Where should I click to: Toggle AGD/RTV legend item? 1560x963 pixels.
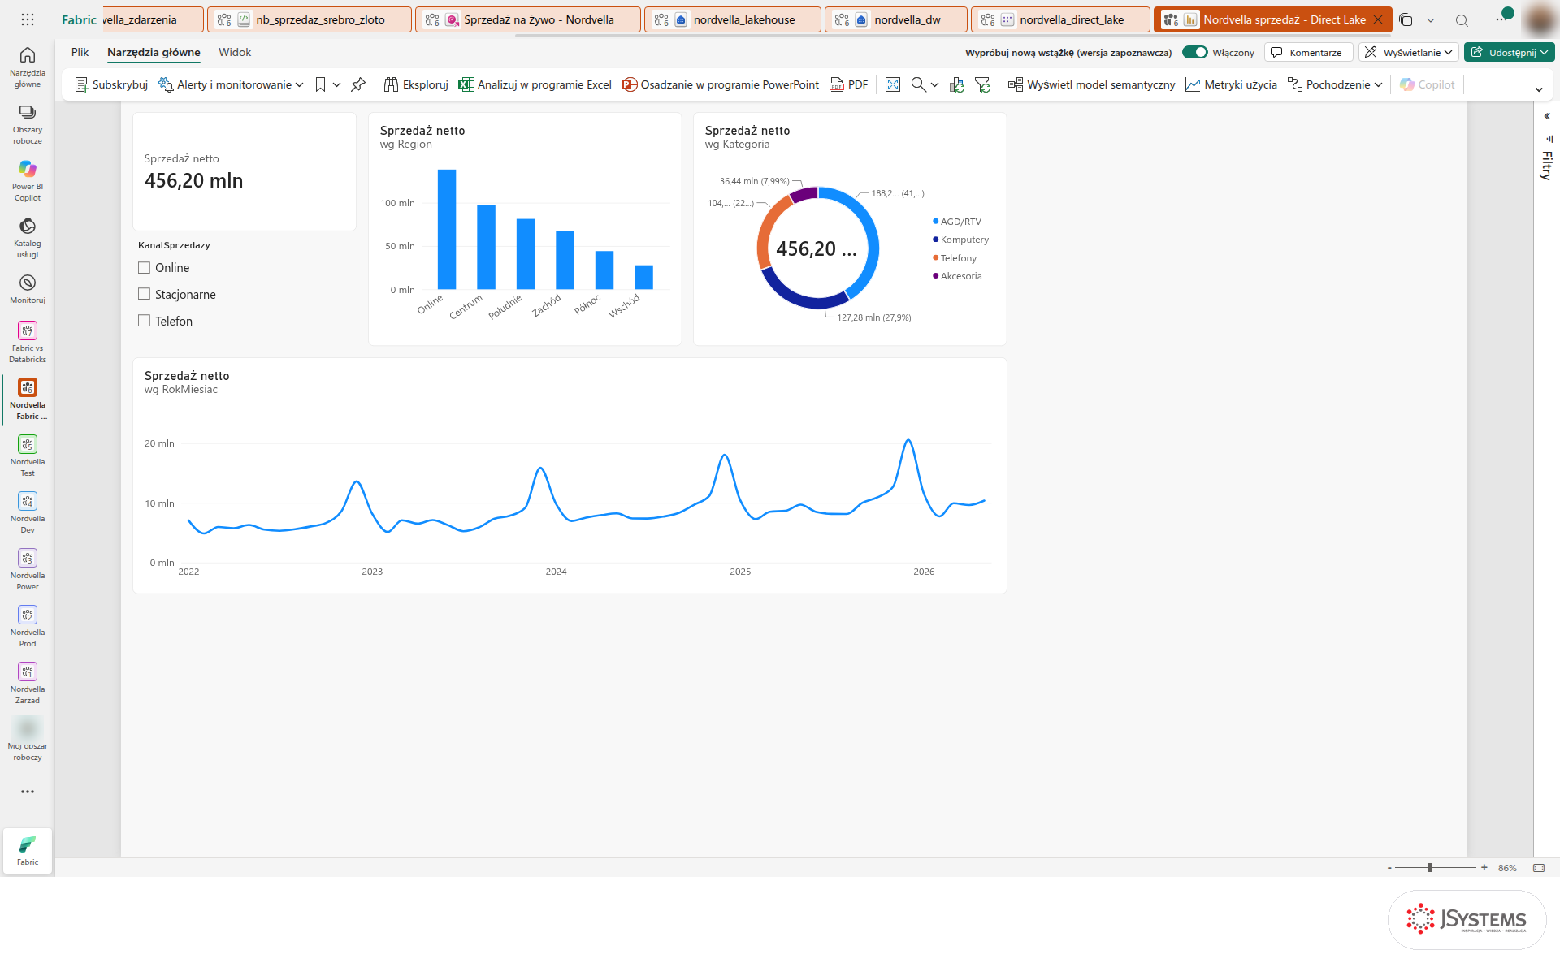[x=957, y=222]
